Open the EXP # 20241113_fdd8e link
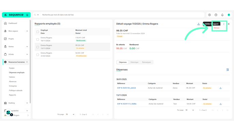The height and width of the screenshot is (131, 234). [x=127, y=104]
